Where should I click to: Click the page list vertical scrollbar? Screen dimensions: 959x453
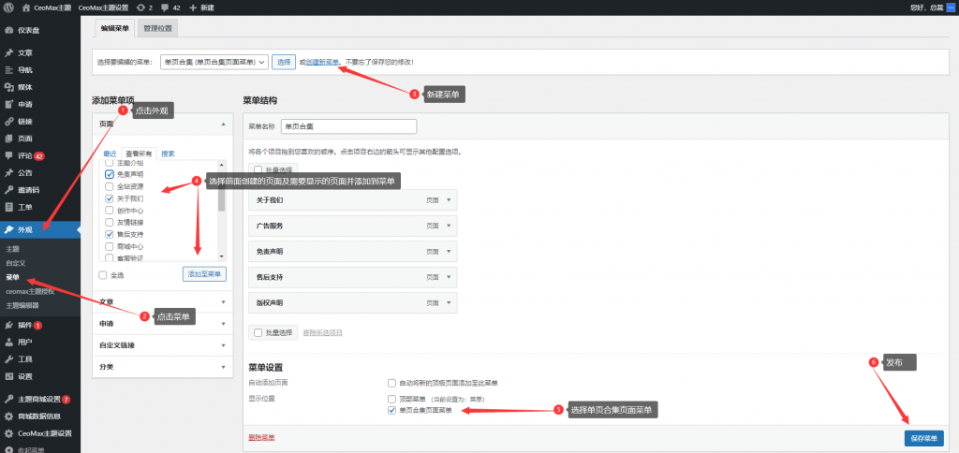point(222,197)
